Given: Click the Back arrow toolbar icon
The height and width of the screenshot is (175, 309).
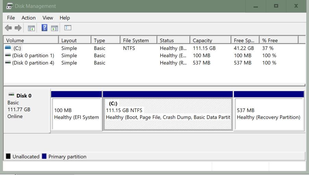Looking at the screenshot, I should click(x=8, y=28).
